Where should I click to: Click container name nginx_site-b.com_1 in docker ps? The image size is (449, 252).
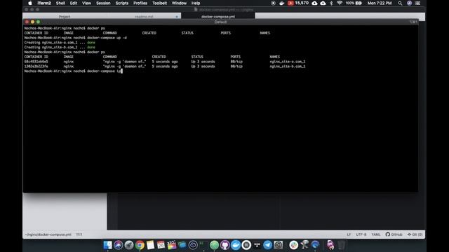(288, 66)
